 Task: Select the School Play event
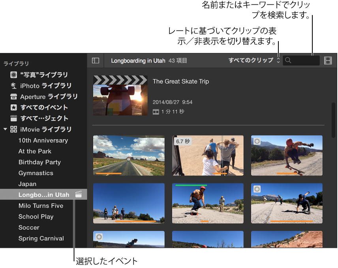36,217
